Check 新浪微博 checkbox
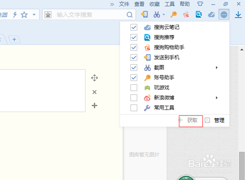This screenshot has width=245, height=180. (x=134, y=98)
